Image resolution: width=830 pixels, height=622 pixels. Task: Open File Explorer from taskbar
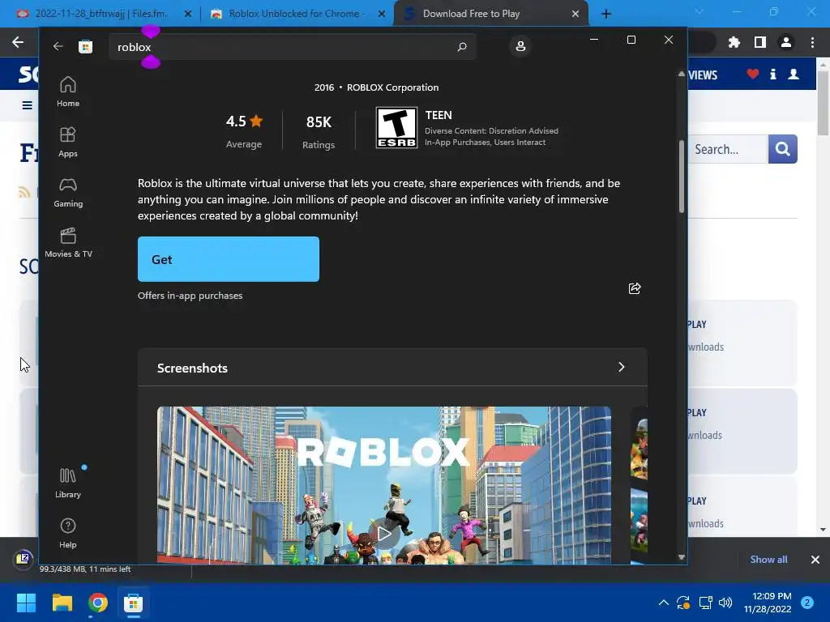(62, 603)
